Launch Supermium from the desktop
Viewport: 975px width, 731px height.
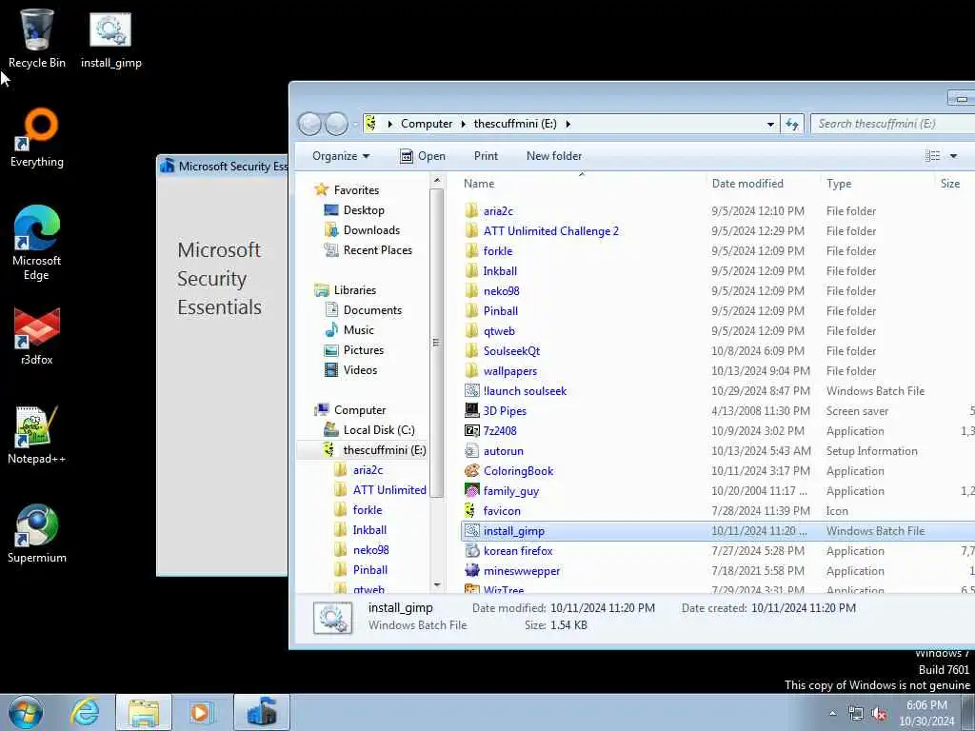(x=37, y=533)
